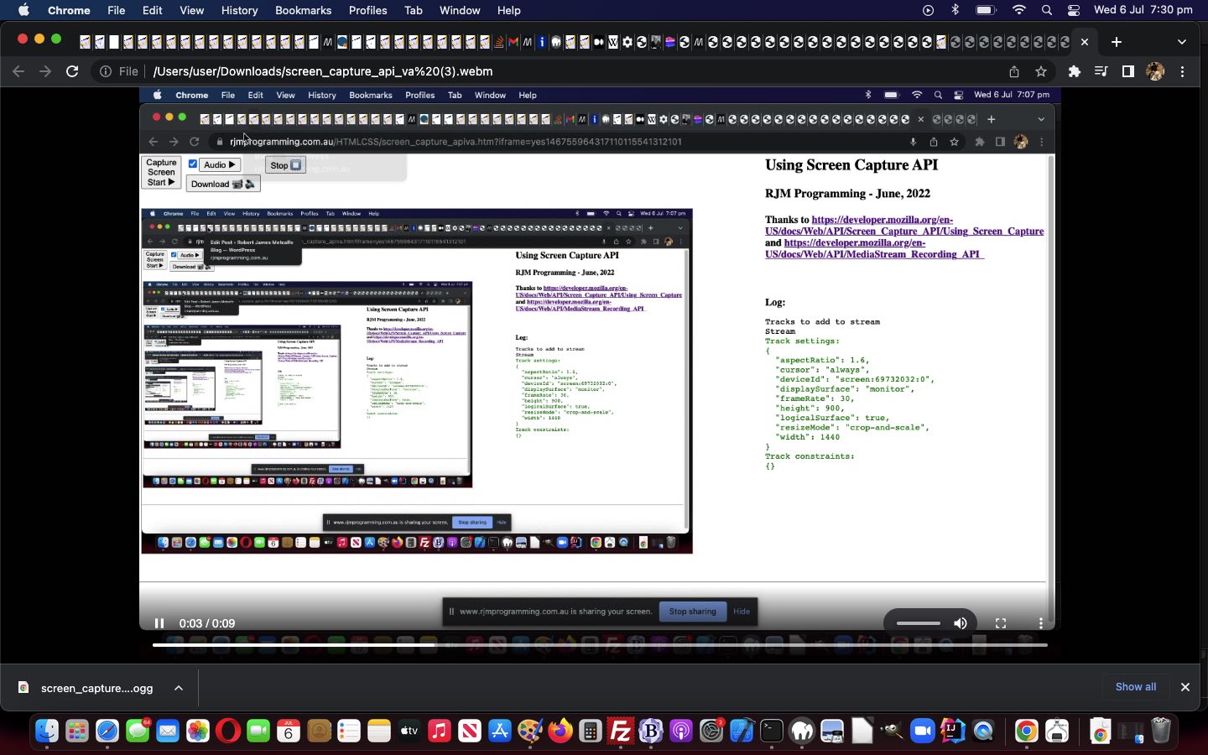Image resolution: width=1208 pixels, height=755 pixels.
Task: Mute the video with the speaker icon
Action: click(x=961, y=623)
